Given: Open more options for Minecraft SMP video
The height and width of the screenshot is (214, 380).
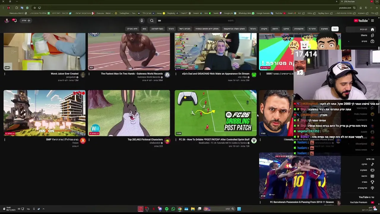Looking at the screenshot, I should click(x=4, y=140).
